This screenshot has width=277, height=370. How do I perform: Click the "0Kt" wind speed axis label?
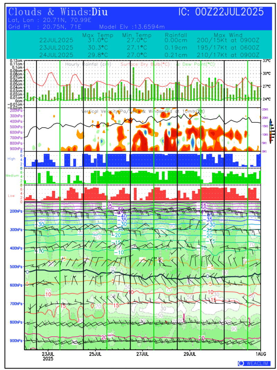tap(265, 151)
